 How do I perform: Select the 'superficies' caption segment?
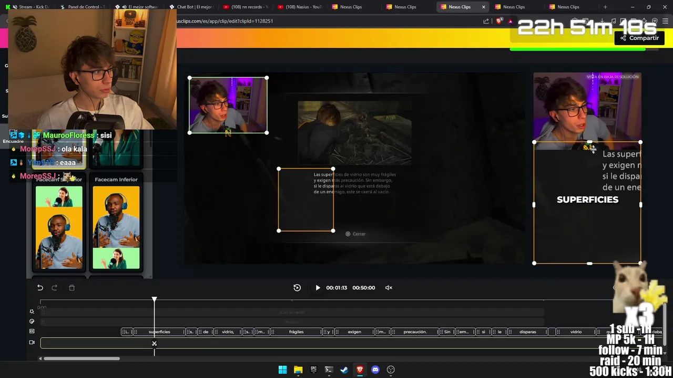point(159,332)
